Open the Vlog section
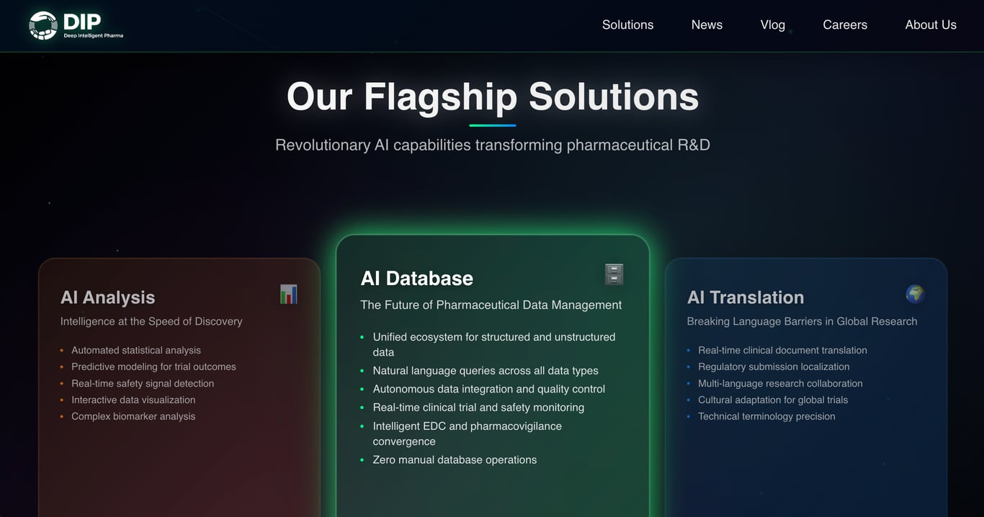 [x=772, y=24]
